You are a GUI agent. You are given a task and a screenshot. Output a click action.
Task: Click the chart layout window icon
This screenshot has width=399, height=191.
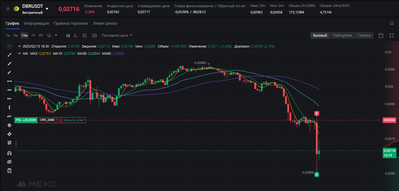[x=381, y=35]
